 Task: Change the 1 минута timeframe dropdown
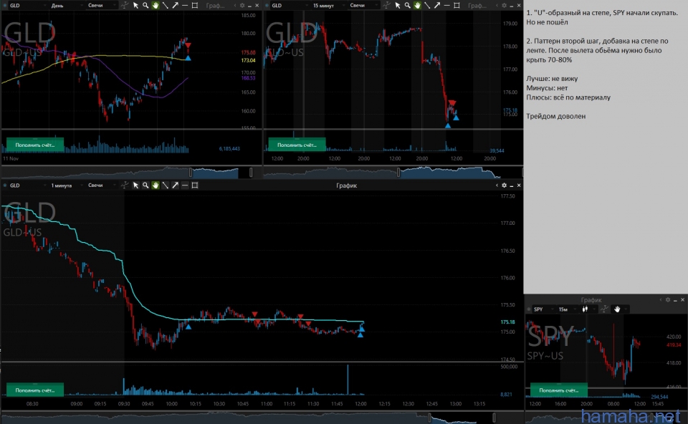66,185
